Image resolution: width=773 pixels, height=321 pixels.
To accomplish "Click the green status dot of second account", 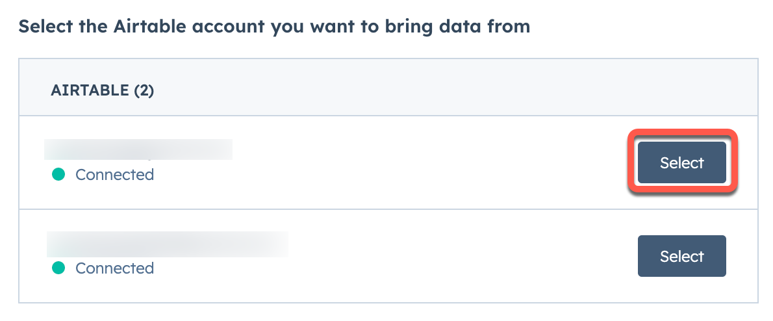I will [58, 268].
